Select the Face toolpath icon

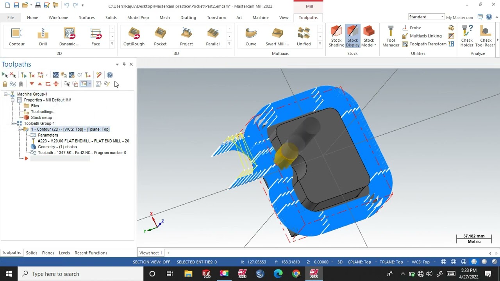96,37
